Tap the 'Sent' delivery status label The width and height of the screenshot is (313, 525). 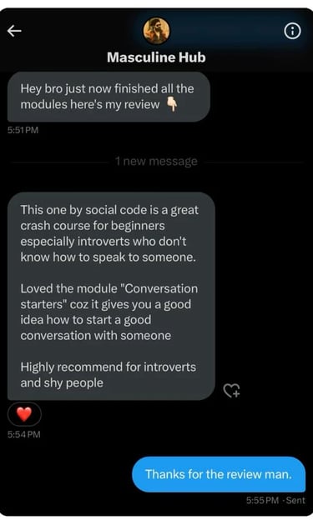pyautogui.click(x=295, y=501)
